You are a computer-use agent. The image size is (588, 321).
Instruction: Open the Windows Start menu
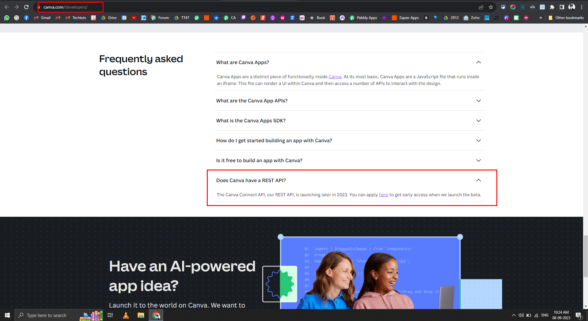[x=7, y=315]
